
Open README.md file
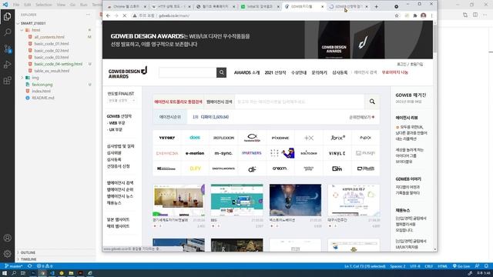(x=43, y=98)
